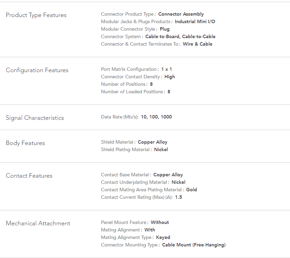Click the Gold plating material value
The height and width of the screenshot is (258, 290).
click(x=192, y=190)
